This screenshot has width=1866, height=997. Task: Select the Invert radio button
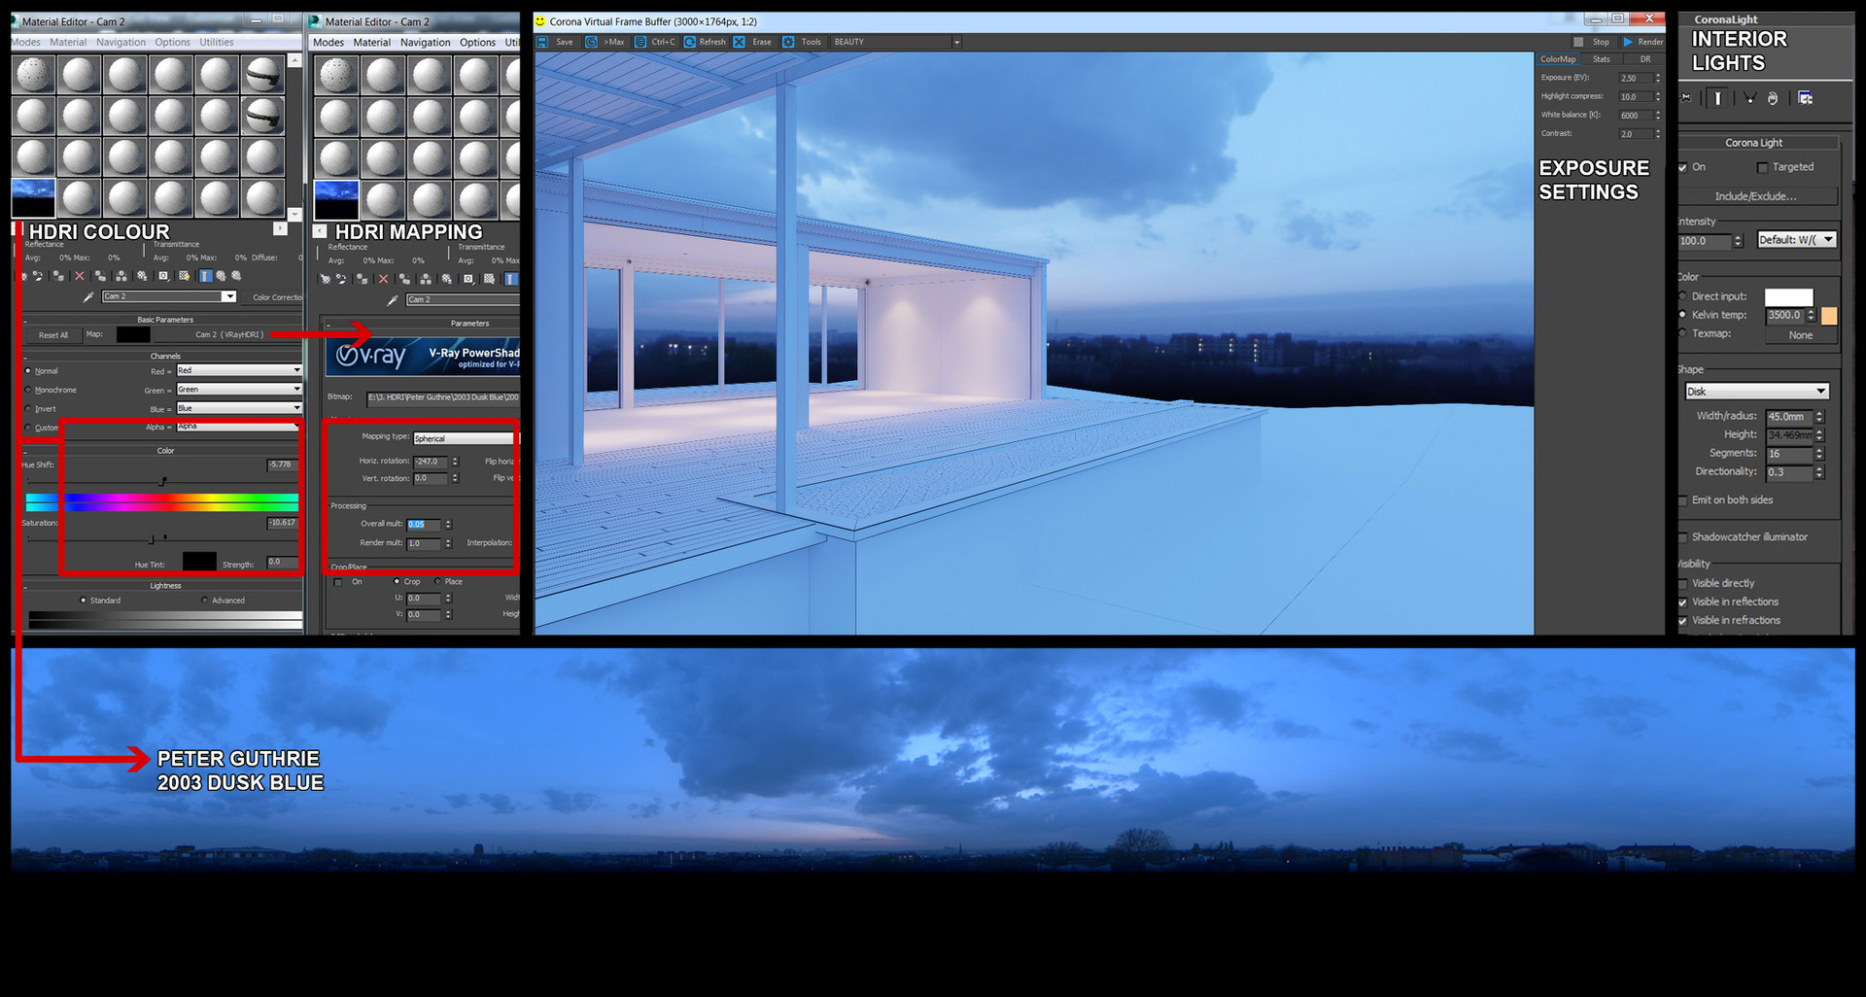click(x=27, y=409)
